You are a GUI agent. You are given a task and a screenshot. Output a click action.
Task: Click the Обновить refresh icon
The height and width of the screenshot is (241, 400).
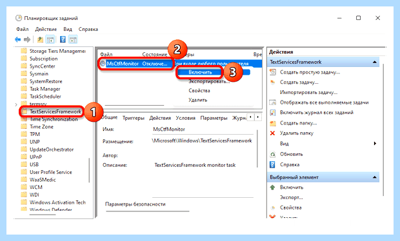[x=273, y=155]
